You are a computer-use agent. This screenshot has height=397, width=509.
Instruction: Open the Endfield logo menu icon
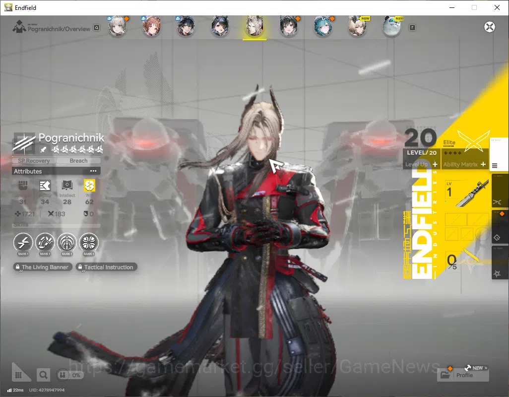[x=19, y=27]
